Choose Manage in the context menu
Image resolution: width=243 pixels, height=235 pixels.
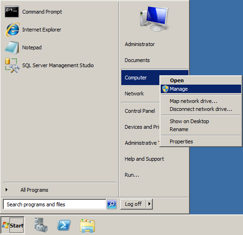[201, 89]
